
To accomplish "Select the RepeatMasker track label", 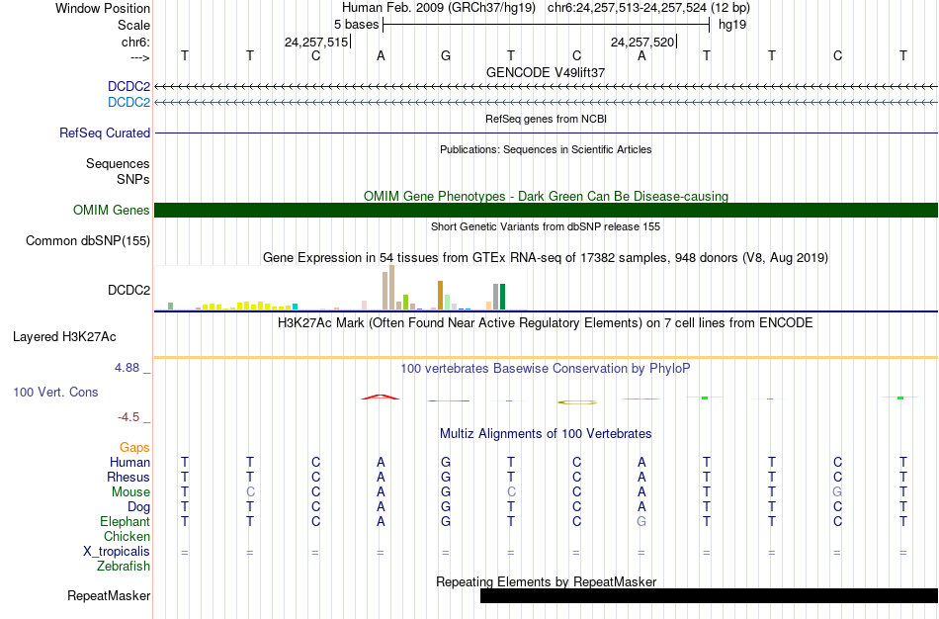I will 109,595.
